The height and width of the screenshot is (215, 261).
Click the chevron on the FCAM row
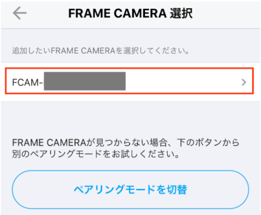(x=244, y=82)
